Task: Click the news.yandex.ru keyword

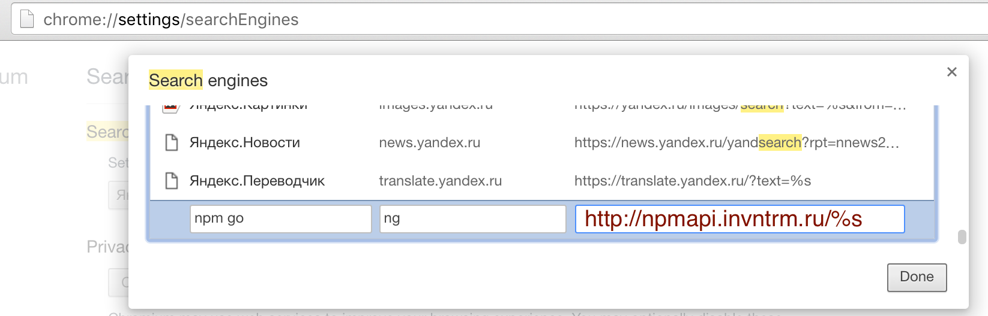Action: 430,142
